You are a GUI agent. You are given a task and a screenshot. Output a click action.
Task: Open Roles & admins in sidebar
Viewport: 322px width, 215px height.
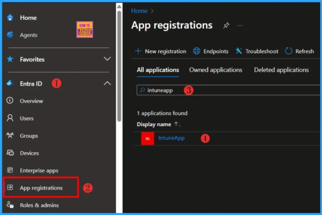point(39,205)
